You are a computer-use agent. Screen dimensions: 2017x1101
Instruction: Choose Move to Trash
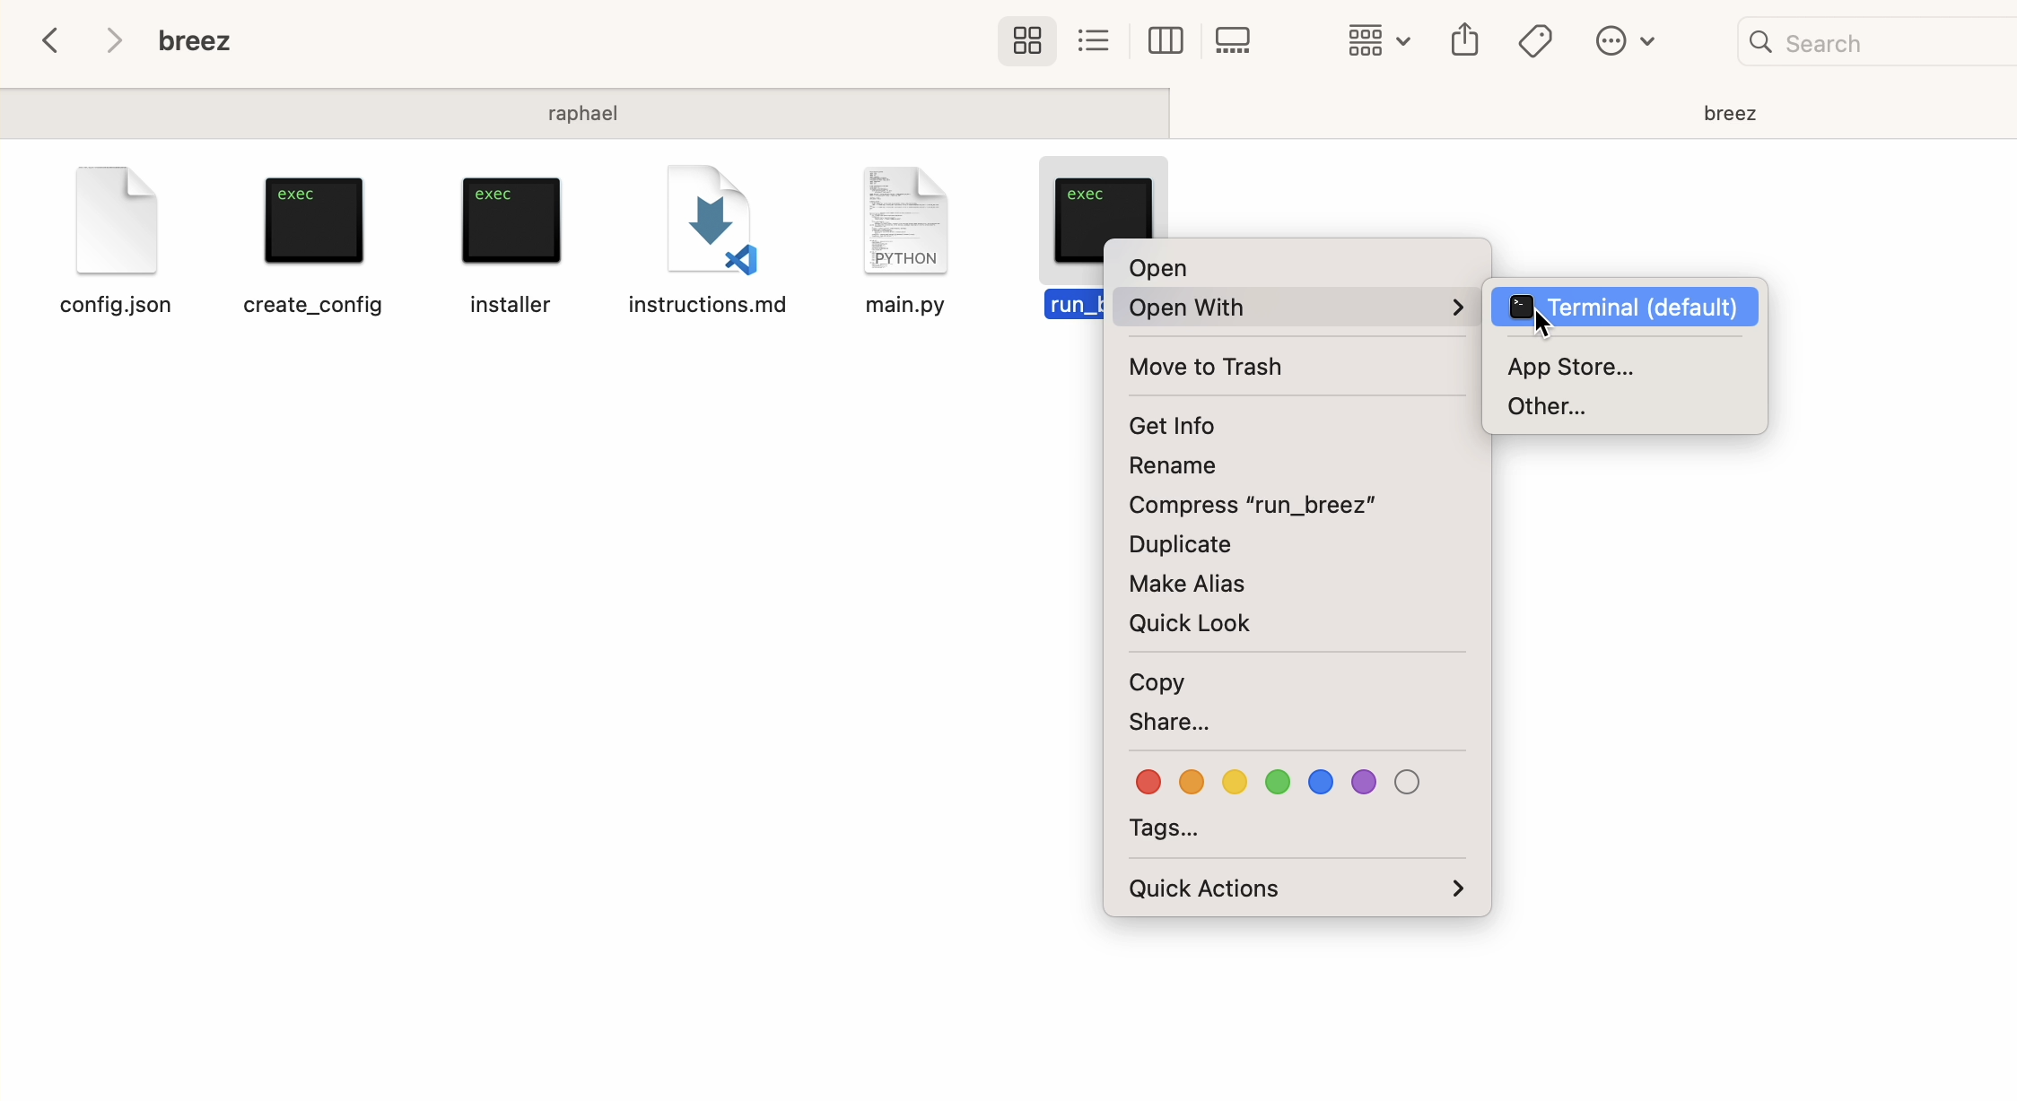tap(1297, 367)
